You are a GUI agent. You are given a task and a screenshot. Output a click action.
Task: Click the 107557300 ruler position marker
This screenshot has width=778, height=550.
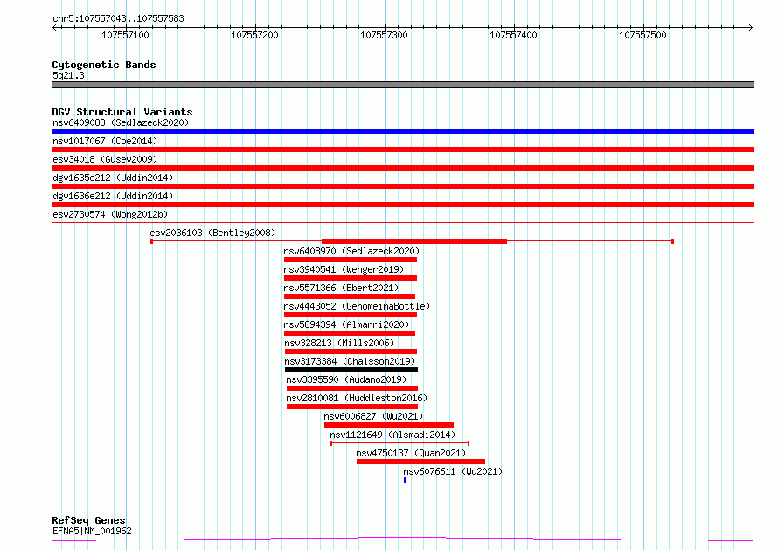click(384, 35)
